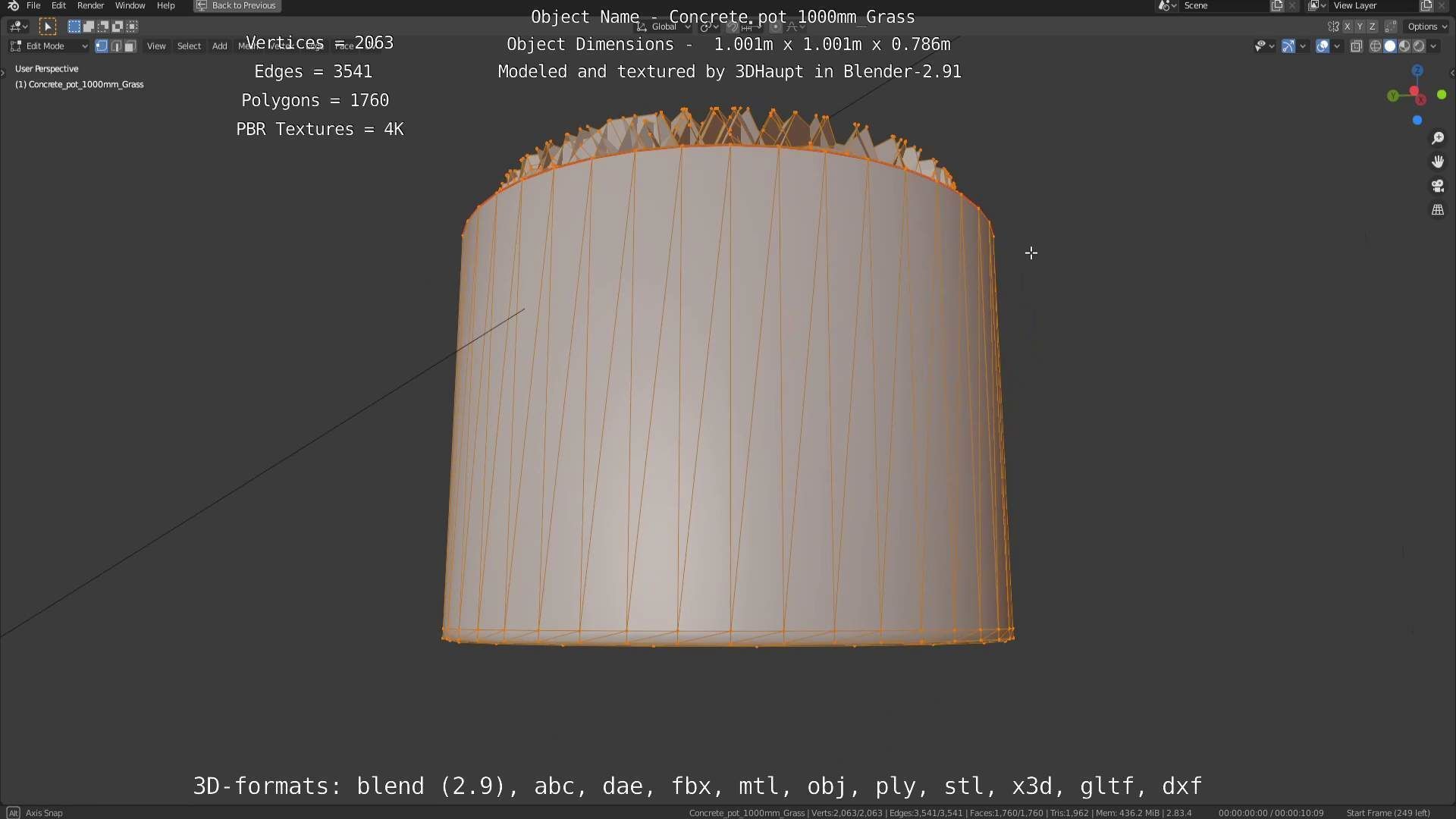
Task: Open the Window menu
Action: [x=130, y=5]
